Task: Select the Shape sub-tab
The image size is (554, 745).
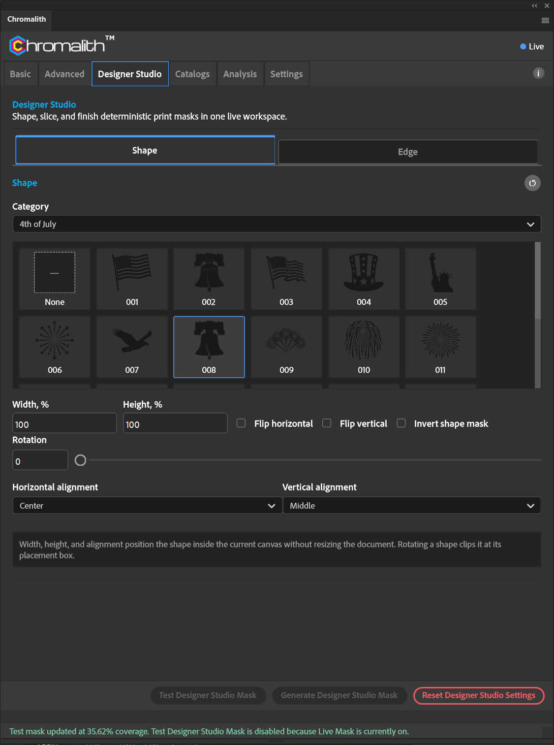Action: coord(145,150)
